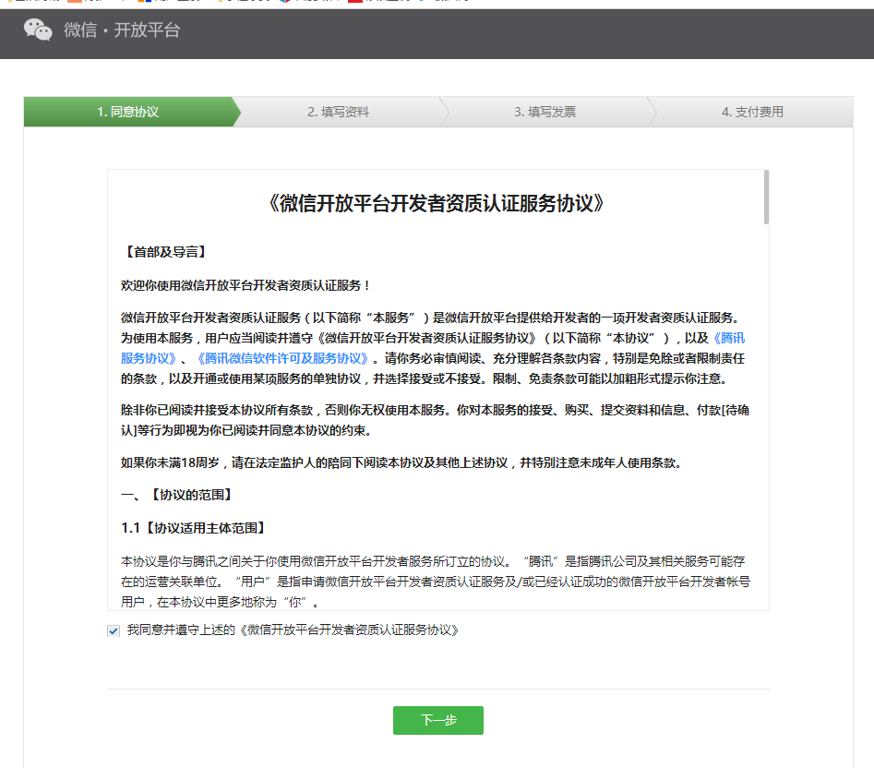
Task: Open the 《腾讯微信软件许可及服务协议》 link
Action: tap(282, 358)
